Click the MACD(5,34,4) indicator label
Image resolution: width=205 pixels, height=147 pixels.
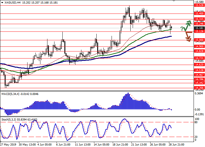click(11, 93)
